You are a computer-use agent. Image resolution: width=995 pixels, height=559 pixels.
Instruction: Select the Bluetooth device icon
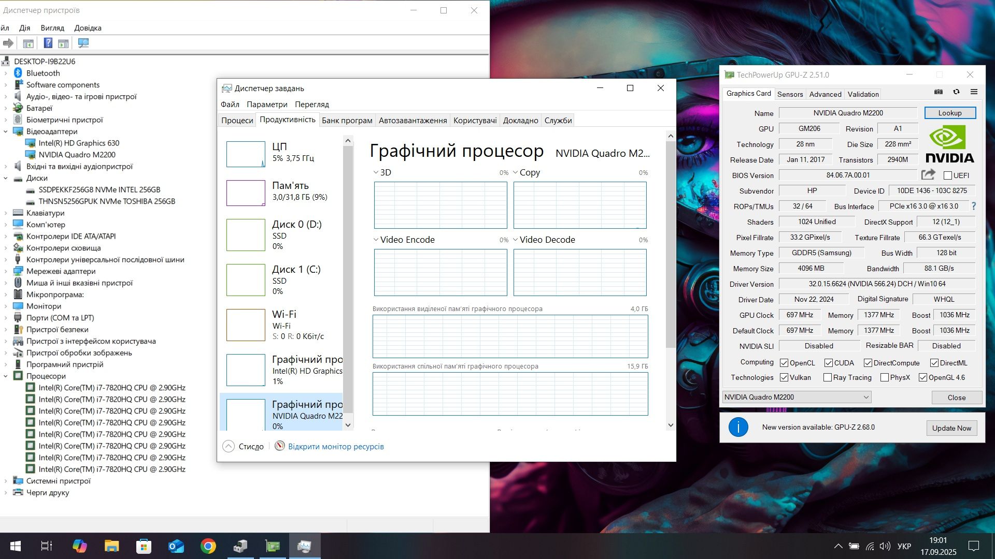click(x=18, y=73)
